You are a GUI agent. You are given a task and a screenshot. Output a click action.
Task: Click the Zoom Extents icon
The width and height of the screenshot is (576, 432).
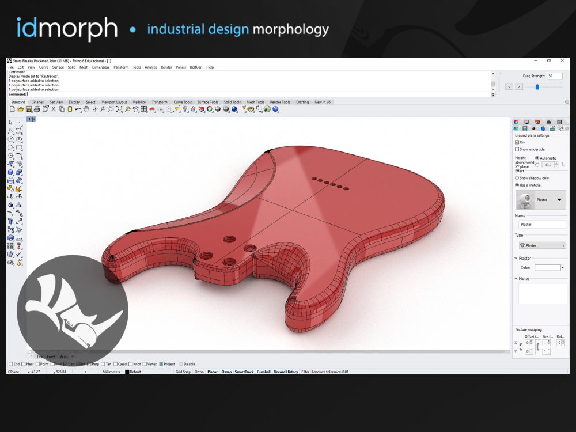coord(119,109)
